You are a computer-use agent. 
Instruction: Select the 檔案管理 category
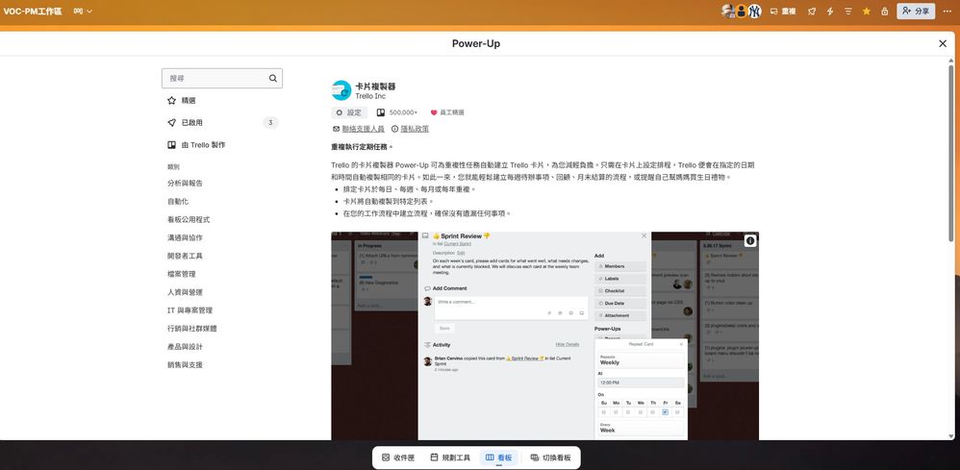[181, 274]
